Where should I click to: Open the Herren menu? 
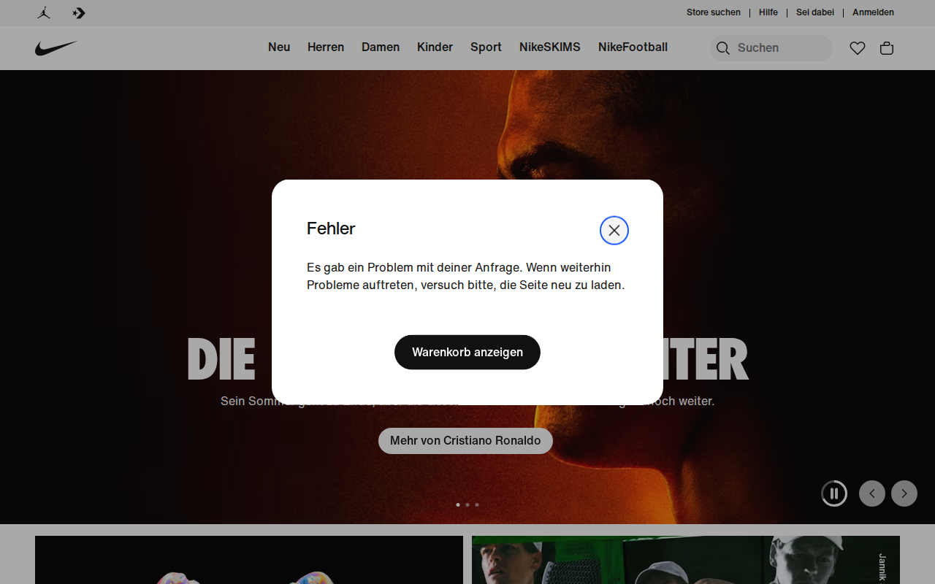pyautogui.click(x=326, y=47)
